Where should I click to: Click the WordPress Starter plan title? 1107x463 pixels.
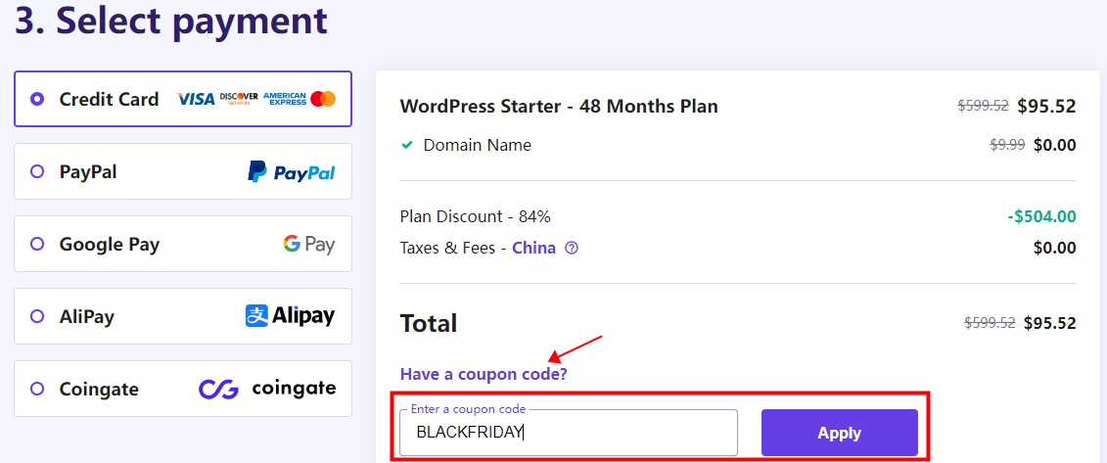click(x=559, y=106)
